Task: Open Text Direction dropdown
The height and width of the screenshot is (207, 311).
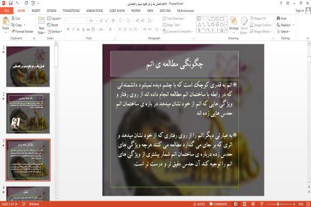Action: (174, 19)
